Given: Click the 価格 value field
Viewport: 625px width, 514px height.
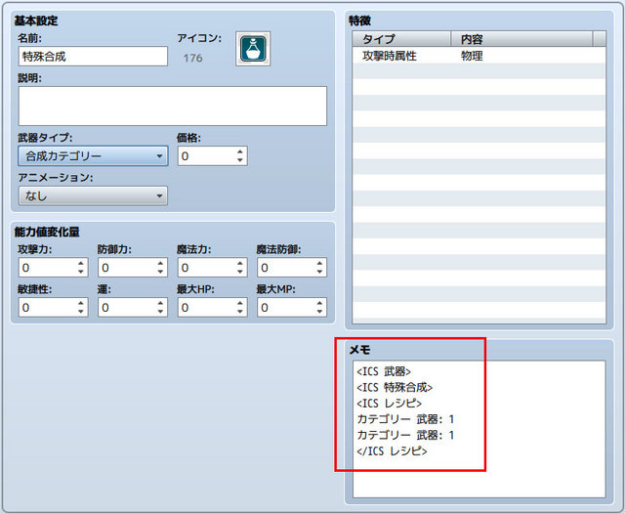Looking at the screenshot, I should click(206, 156).
